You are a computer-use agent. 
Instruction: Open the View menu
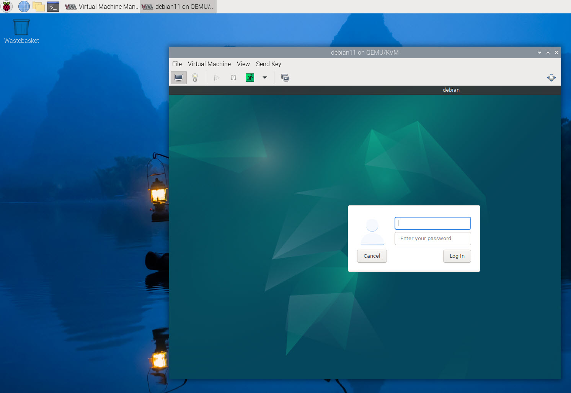(243, 64)
